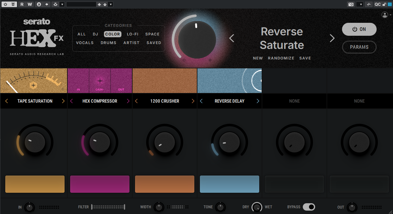This screenshot has height=214, width=393.
Task: Click the camera snapshot icon
Action: coord(351,4)
